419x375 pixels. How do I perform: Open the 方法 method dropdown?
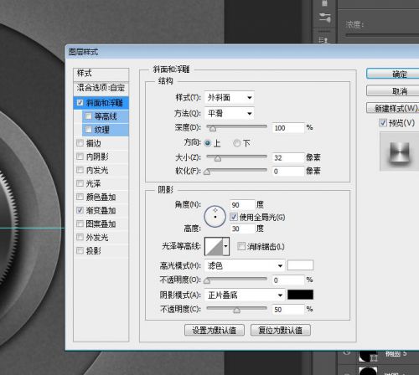point(230,113)
